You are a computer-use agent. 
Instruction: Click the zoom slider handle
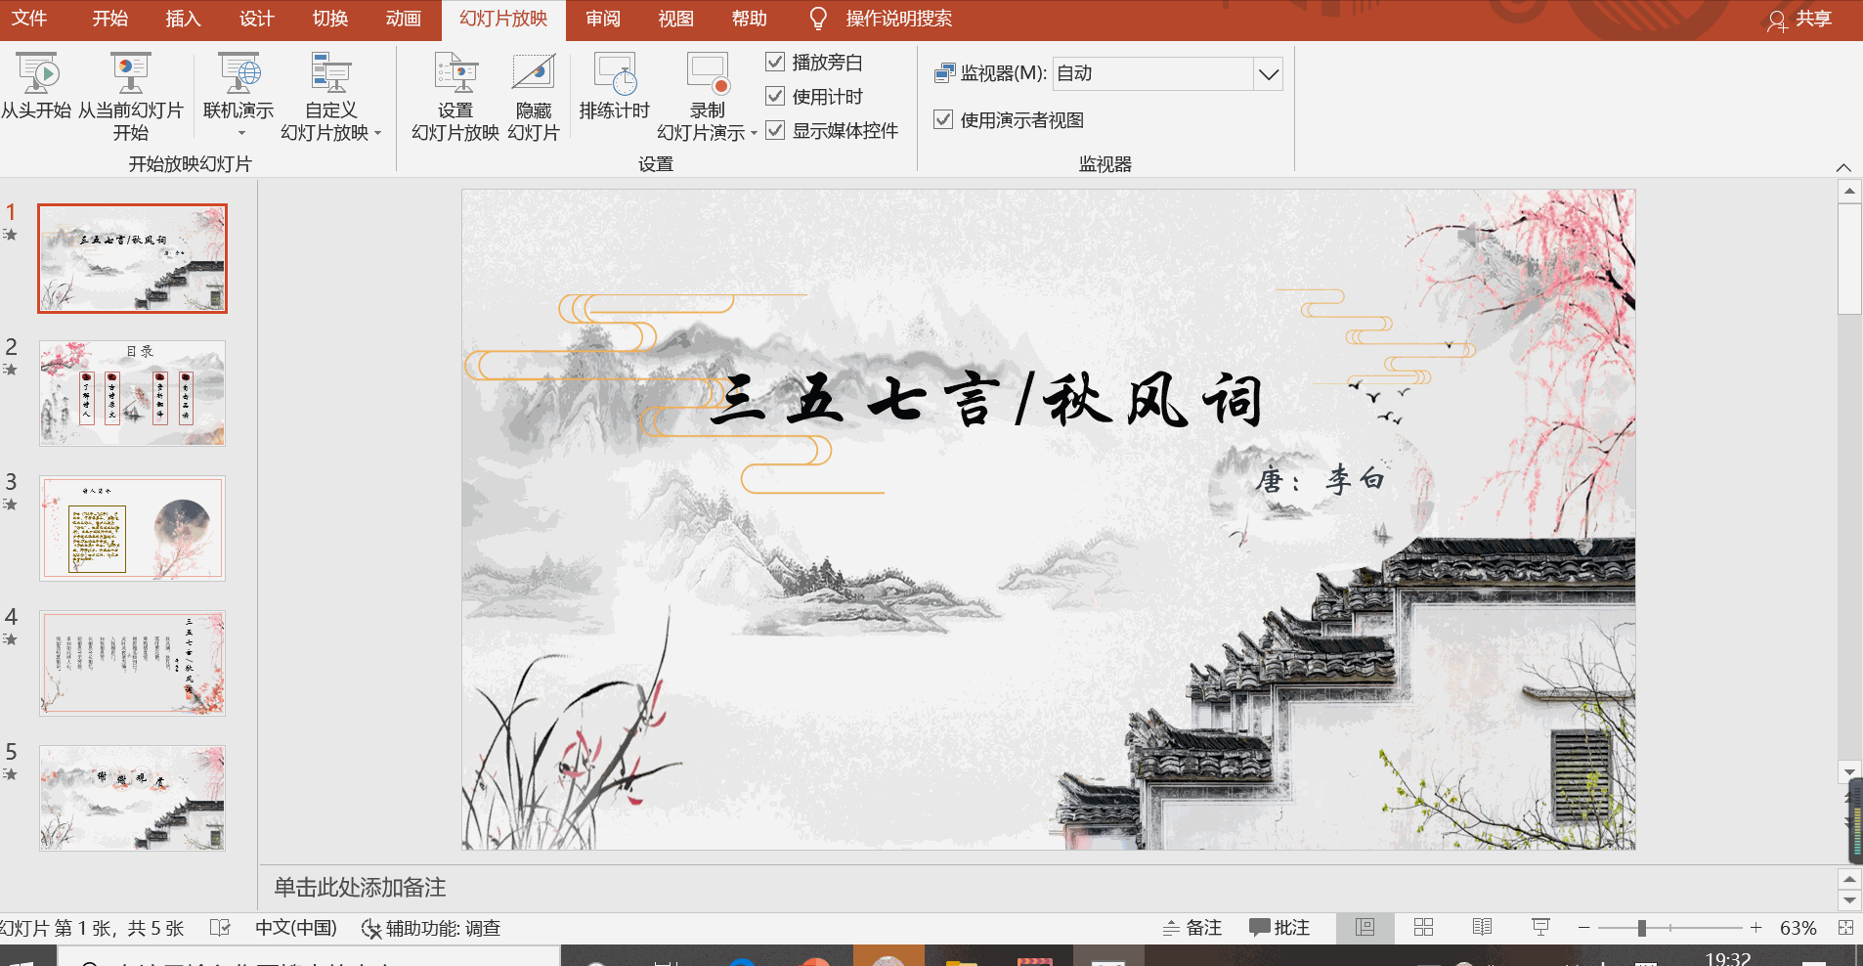coord(1642,928)
